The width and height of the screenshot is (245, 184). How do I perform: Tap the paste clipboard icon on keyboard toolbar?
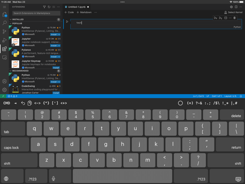(30, 103)
